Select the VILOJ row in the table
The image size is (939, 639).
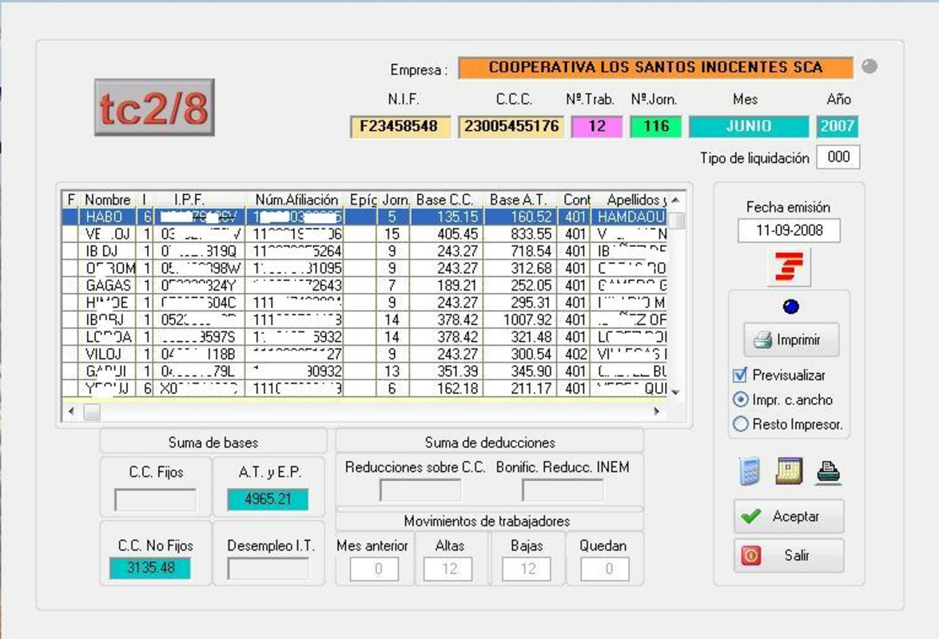(364, 354)
